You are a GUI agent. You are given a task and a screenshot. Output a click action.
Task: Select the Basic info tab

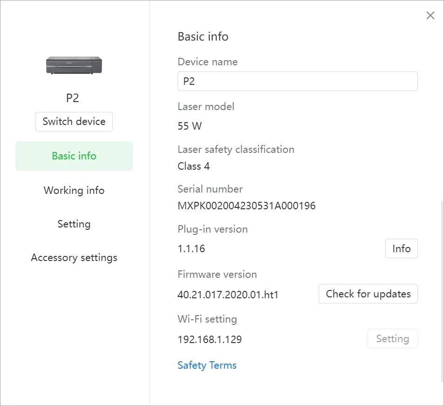(x=74, y=156)
